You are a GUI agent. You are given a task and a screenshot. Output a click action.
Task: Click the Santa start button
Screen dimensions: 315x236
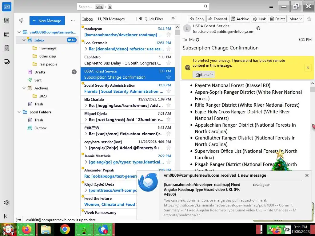click(8, 230)
